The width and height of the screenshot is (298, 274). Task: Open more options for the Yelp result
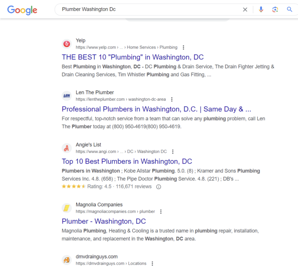183,47
